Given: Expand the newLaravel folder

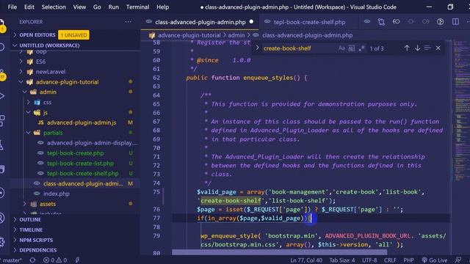Looking at the screenshot, I should (x=51, y=72).
